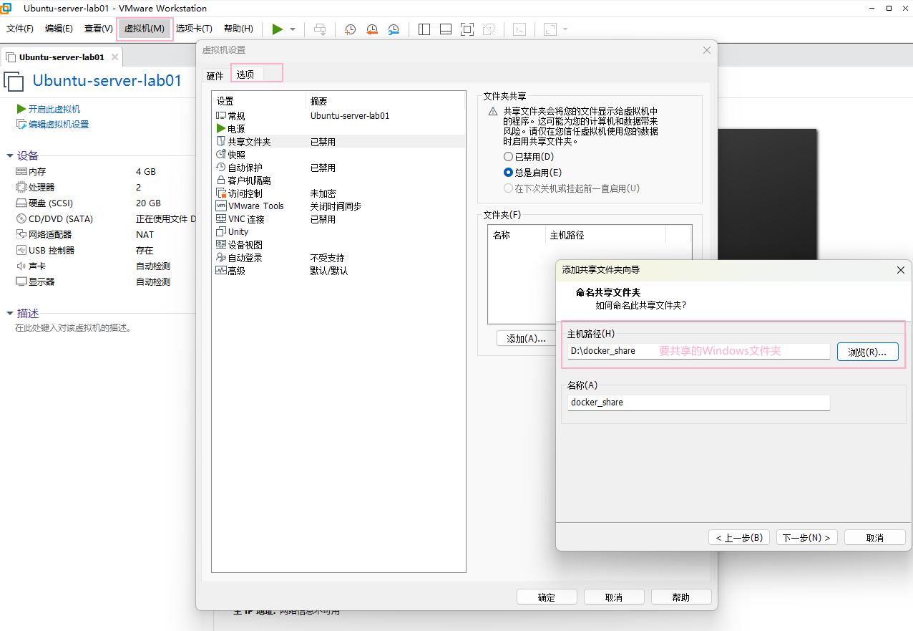
Task: Click 编辑虚拟机设置 link
Action: click(x=59, y=124)
